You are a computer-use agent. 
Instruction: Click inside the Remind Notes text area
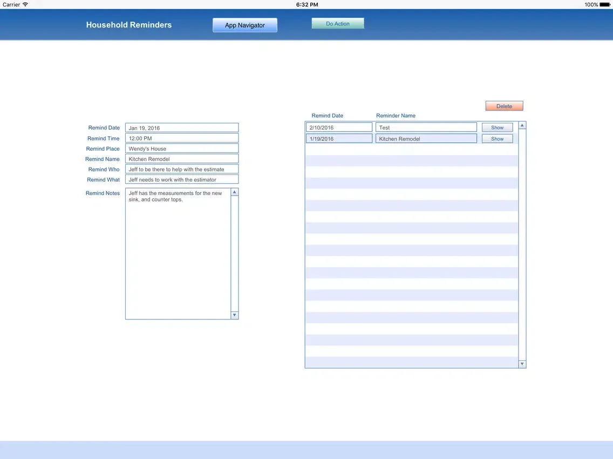(x=178, y=253)
